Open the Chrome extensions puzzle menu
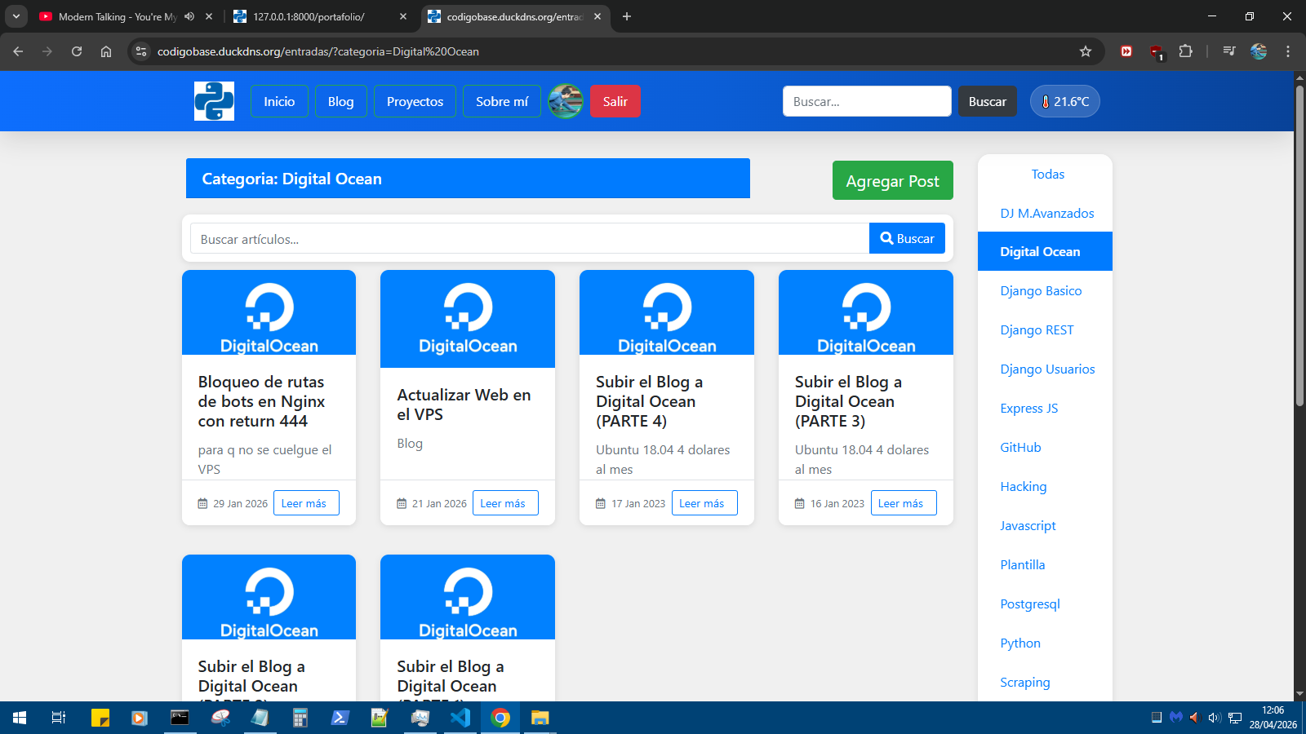Image resolution: width=1306 pixels, height=734 pixels. coord(1186,51)
